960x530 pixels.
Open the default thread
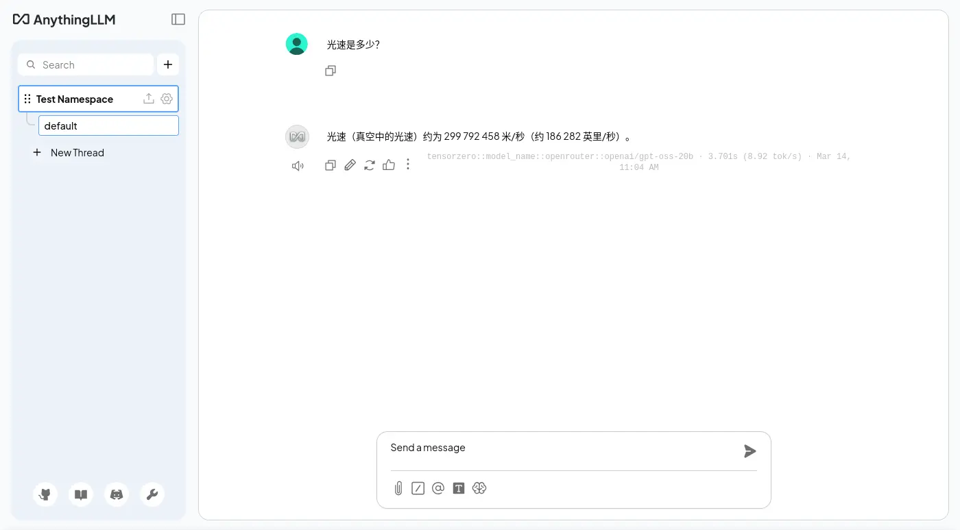pos(108,125)
